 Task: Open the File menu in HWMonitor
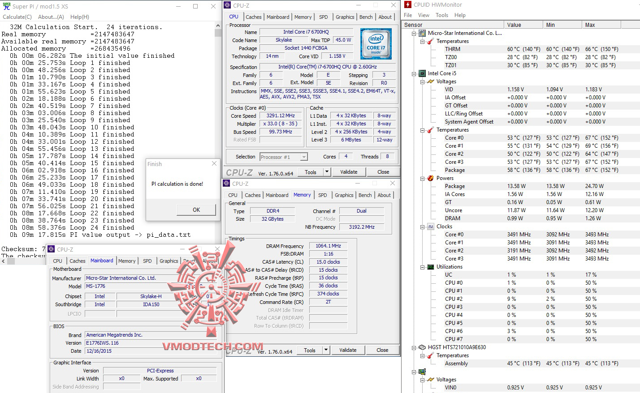pos(408,15)
